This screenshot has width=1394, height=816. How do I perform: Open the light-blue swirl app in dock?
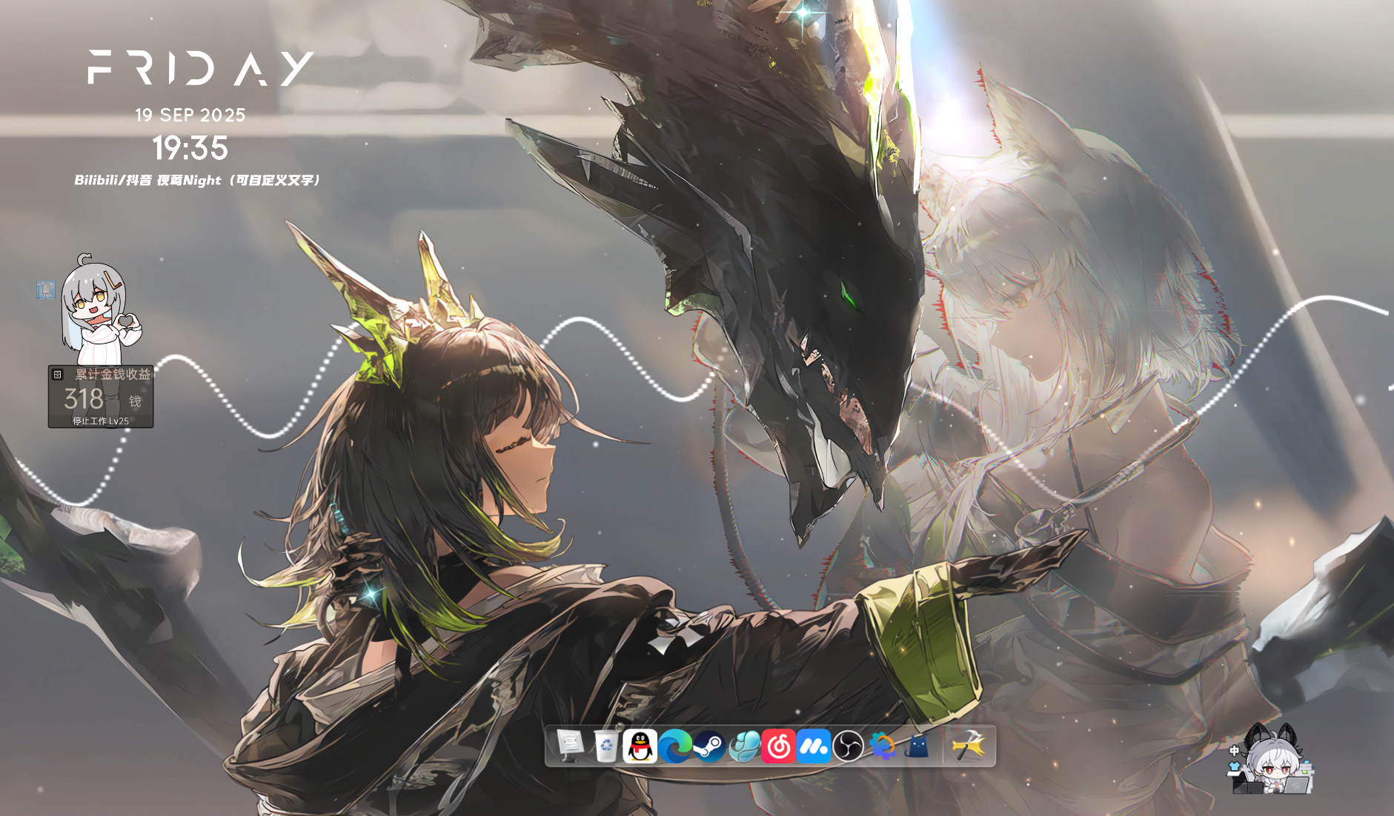[744, 746]
